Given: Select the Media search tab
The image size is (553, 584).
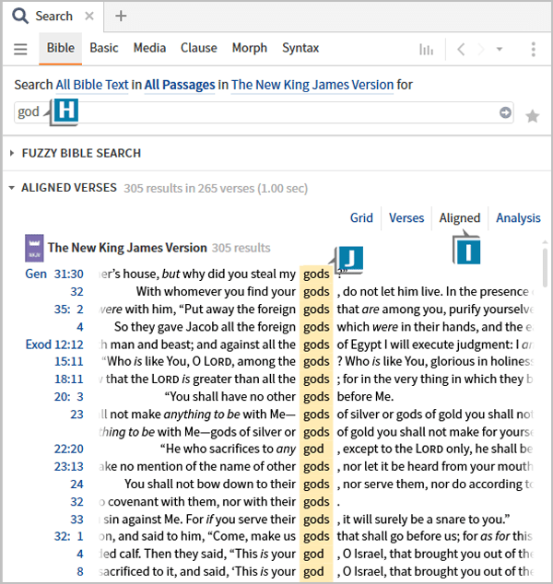Looking at the screenshot, I should [x=149, y=48].
